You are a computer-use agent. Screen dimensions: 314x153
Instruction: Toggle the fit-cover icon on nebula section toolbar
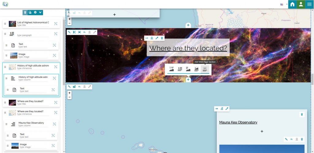point(79,32)
